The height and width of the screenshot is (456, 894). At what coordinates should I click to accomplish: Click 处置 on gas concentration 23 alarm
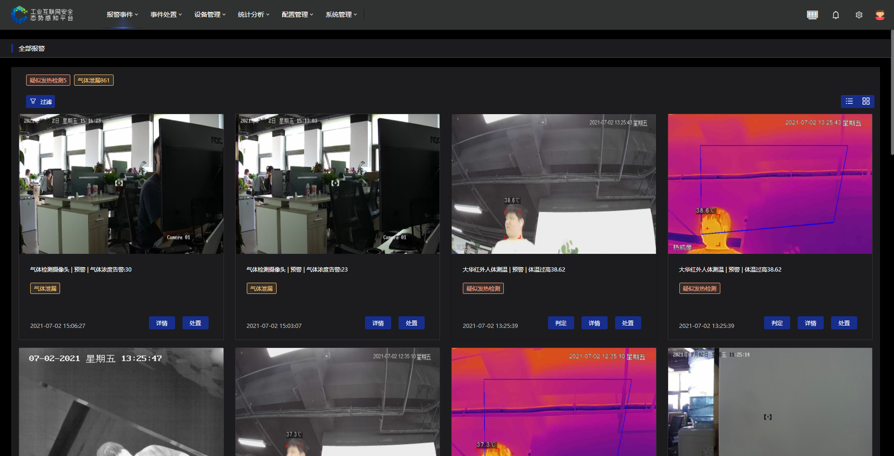411,323
